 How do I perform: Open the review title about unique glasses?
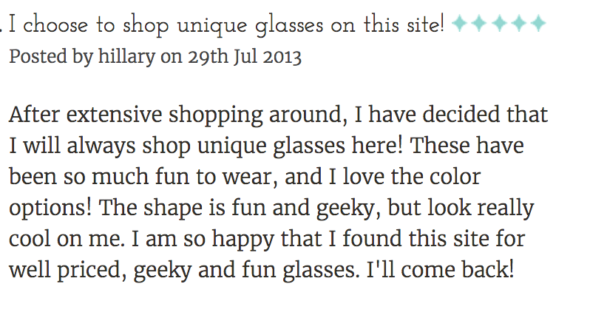click(227, 25)
